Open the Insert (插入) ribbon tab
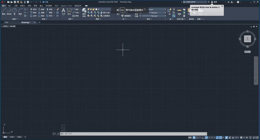Image resolution: width=260 pixels, height=140 pixels. (x=10, y=5)
